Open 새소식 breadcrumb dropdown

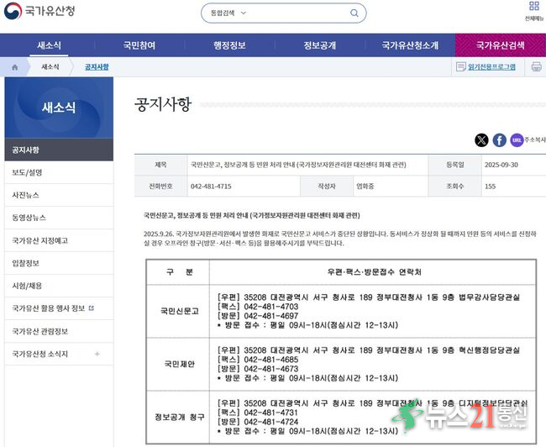pos(50,66)
